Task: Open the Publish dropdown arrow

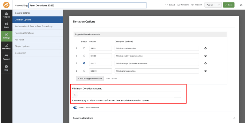Action: (218, 5)
